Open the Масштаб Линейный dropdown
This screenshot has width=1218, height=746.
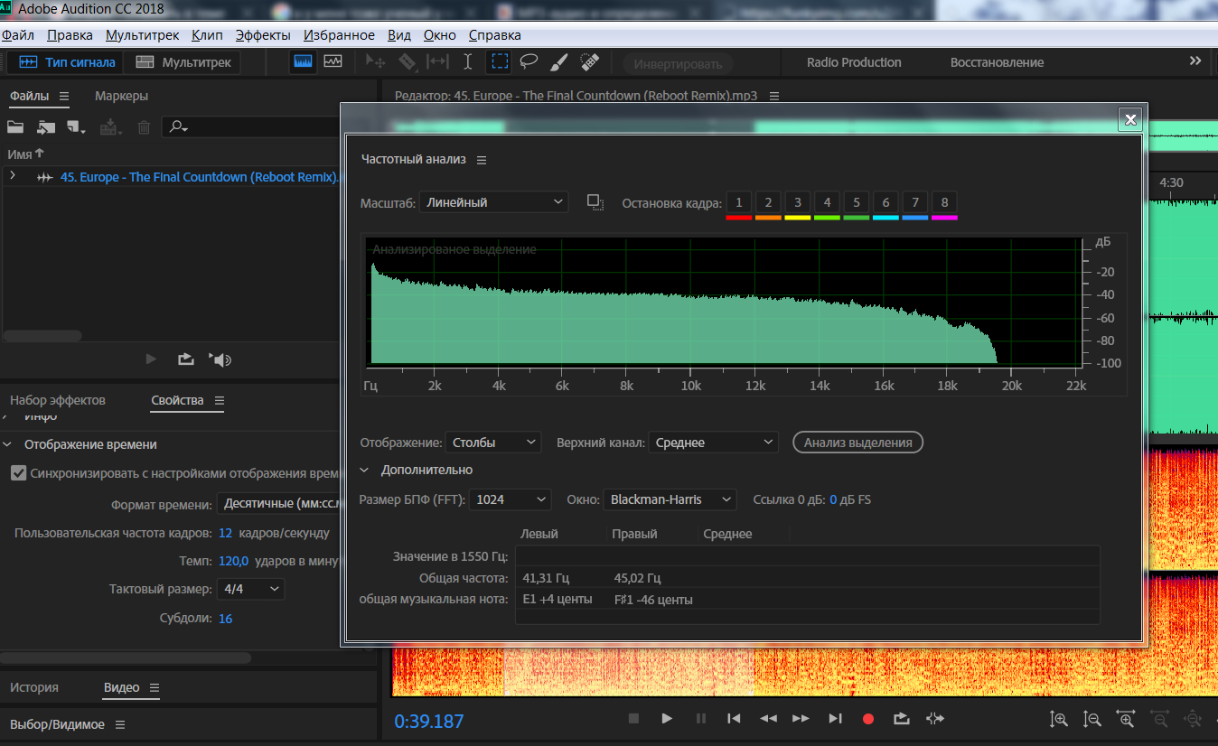[493, 202]
